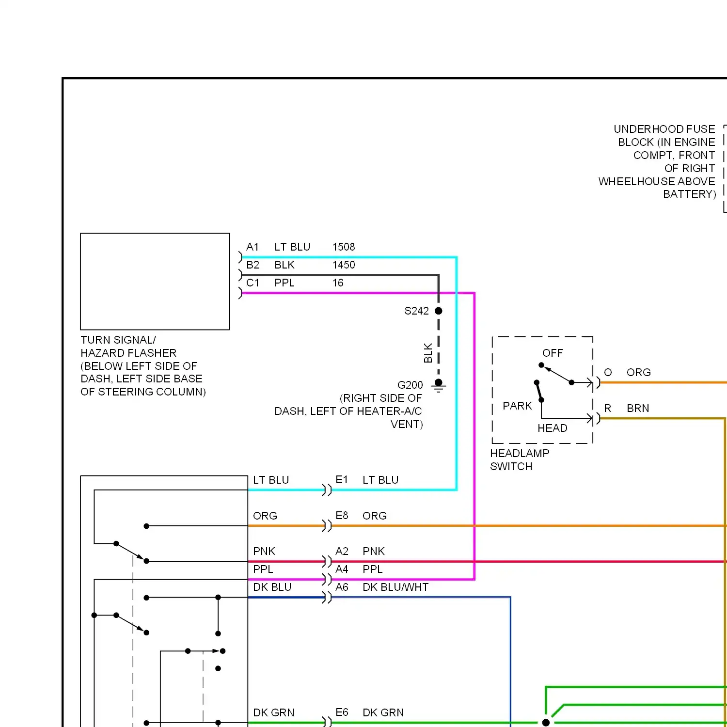Click the S242 splice dot on the black wire
The width and height of the screenshot is (727, 727).
click(x=439, y=311)
